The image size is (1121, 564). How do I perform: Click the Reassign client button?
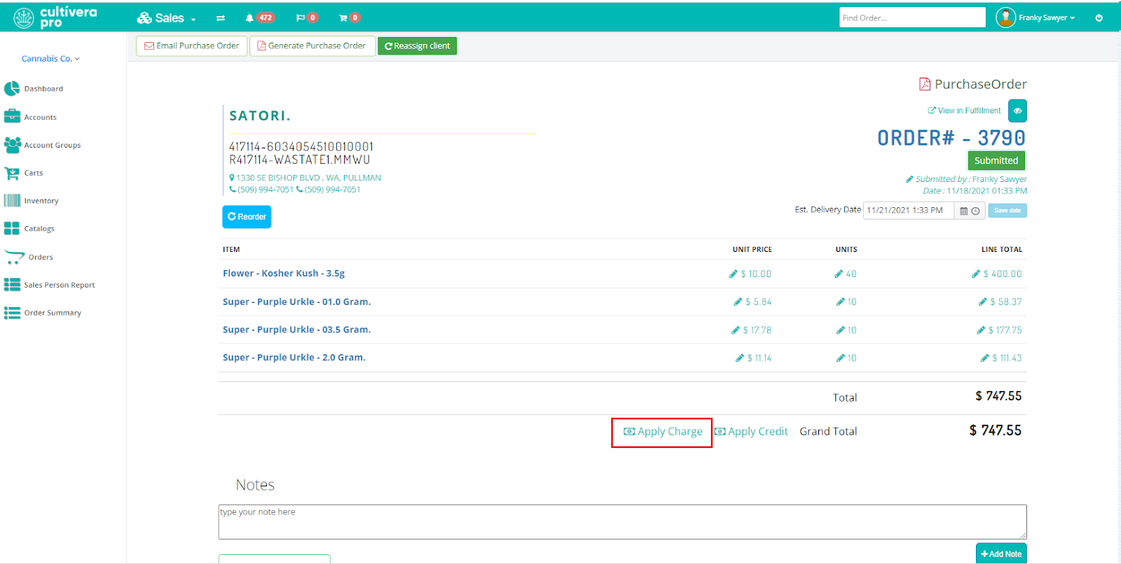418,46
